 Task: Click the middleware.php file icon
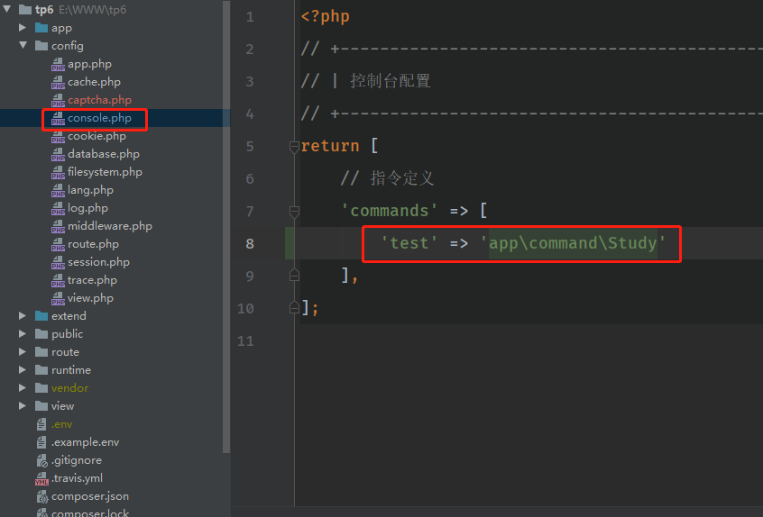58,226
